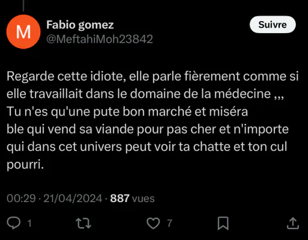The height and width of the screenshot is (240, 308).
Task: Click the 00:29 timestamp
Action: click(21, 198)
